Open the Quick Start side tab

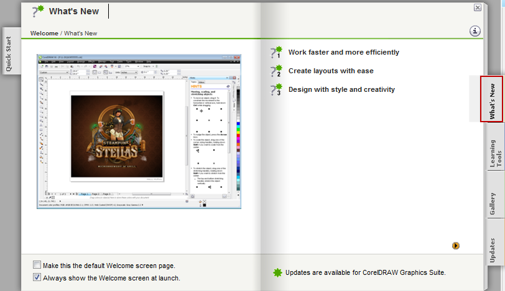pyautogui.click(x=11, y=51)
